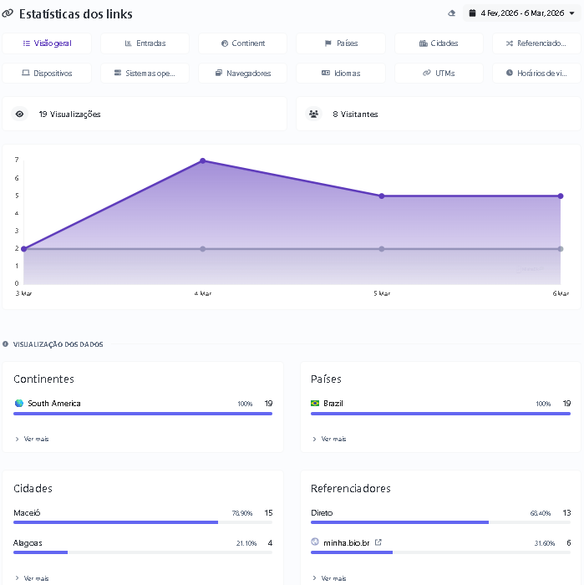The width and height of the screenshot is (584, 585).
Task: Go to the Países tab
Action: pos(340,43)
